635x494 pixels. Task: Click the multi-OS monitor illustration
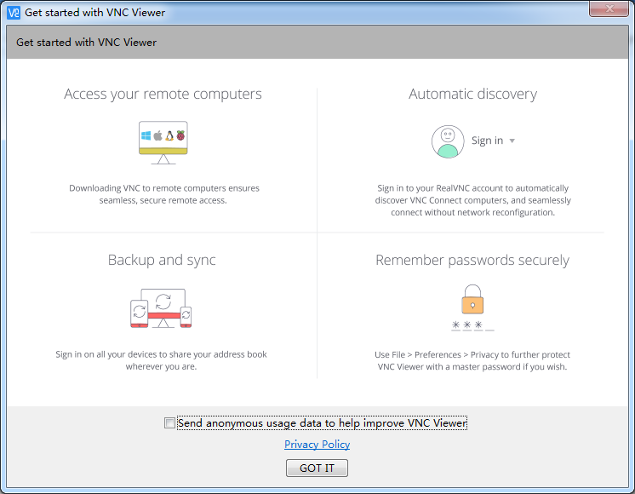[x=163, y=142]
